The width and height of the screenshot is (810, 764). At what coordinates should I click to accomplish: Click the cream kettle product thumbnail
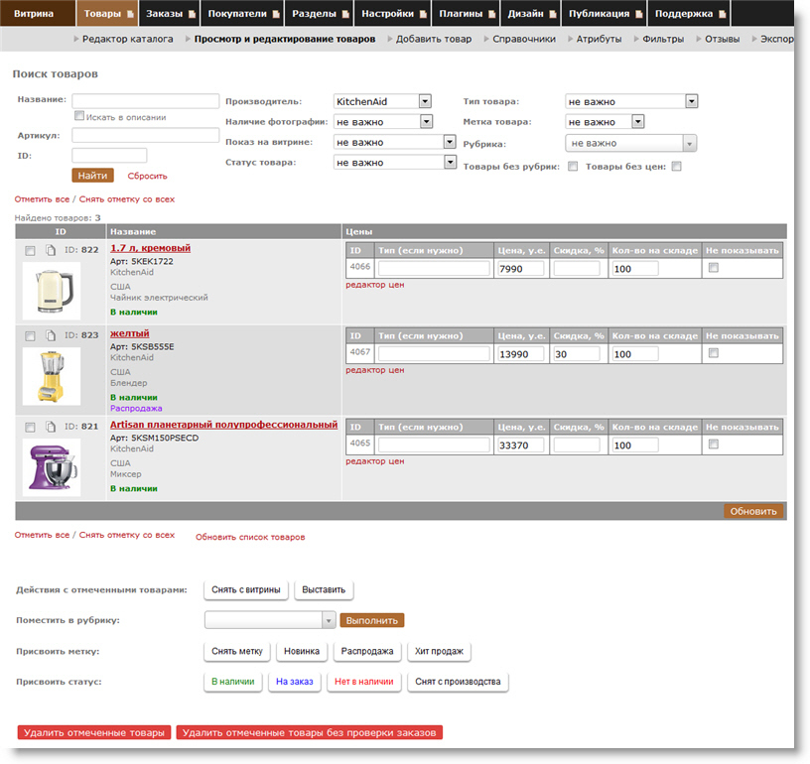coord(52,291)
